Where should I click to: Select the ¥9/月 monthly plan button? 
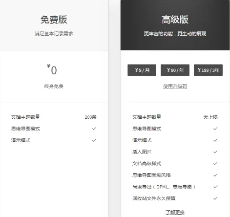[x=142, y=70]
